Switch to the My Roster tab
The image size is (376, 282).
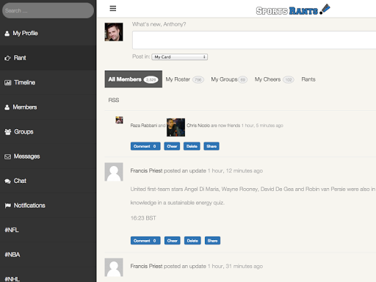[184, 79]
